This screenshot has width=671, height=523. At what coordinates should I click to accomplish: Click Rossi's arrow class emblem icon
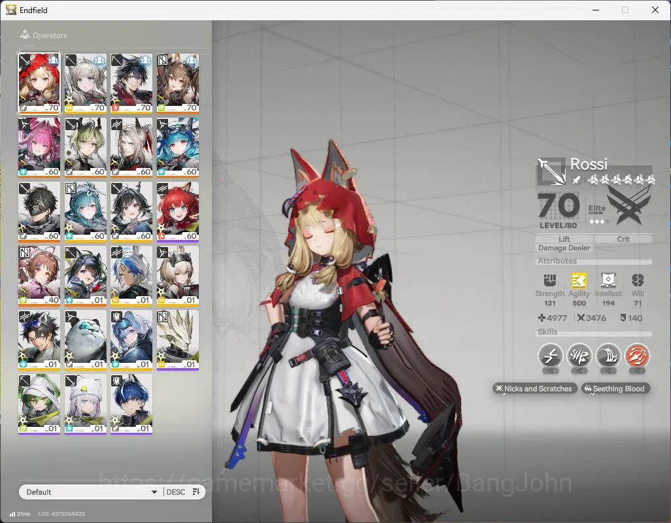pyautogui.click(x=551, y=171)
